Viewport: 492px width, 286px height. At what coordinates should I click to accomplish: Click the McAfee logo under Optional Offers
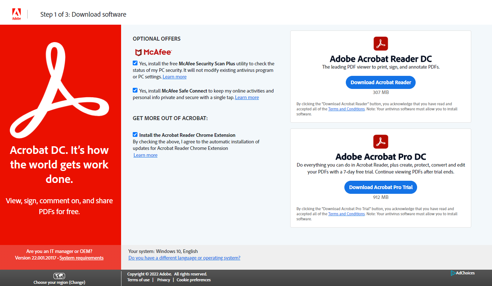click(153, 52)
